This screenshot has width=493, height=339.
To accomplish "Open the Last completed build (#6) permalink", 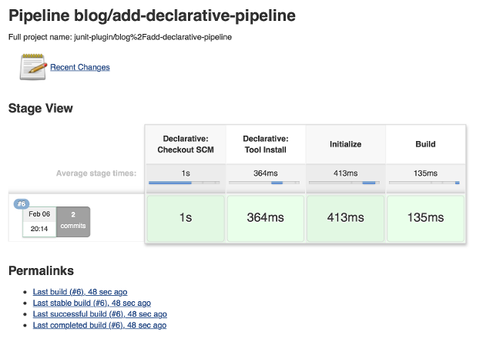I will pyautogui.click(x=99, y=325).
